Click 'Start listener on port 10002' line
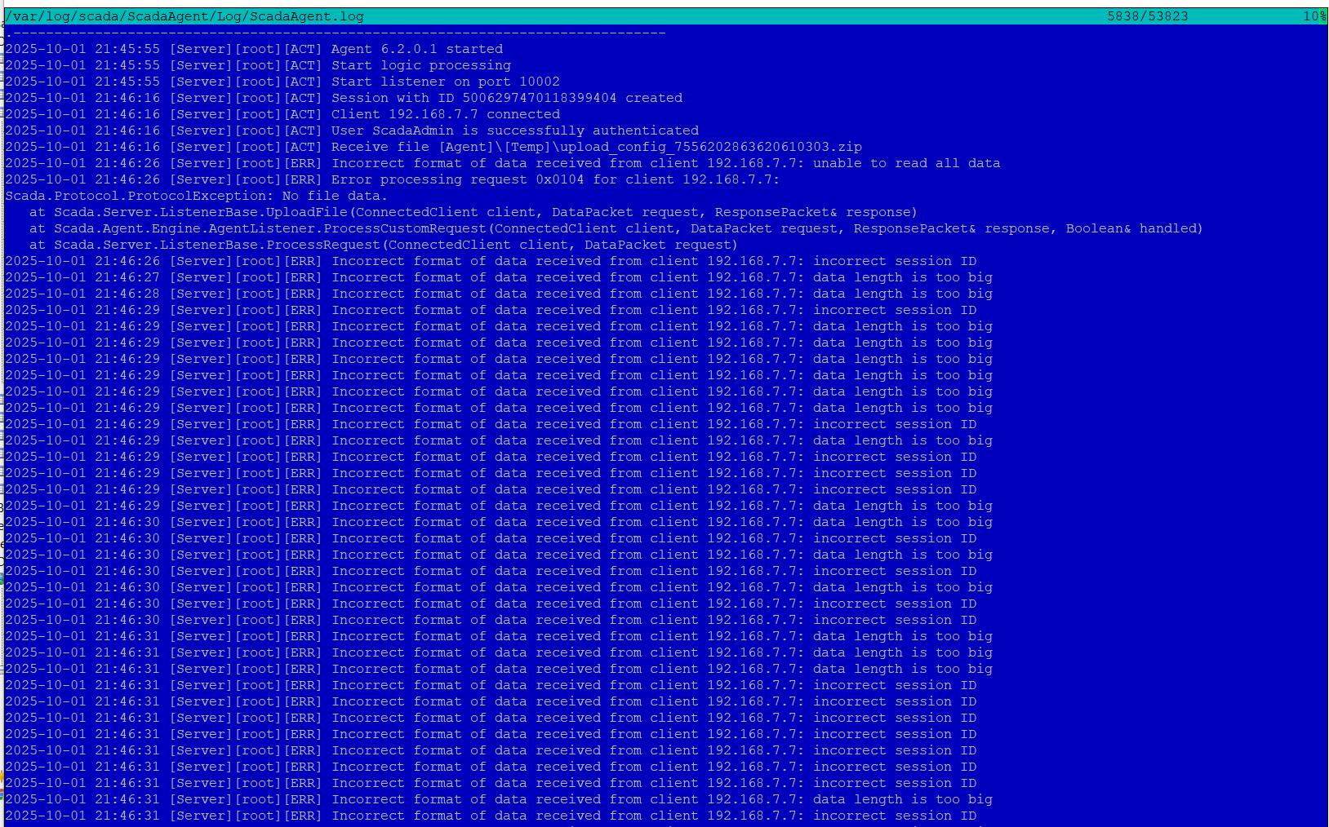Image resolution: width=1329 pixels, height=827 pixels. (x=445, y=82)
